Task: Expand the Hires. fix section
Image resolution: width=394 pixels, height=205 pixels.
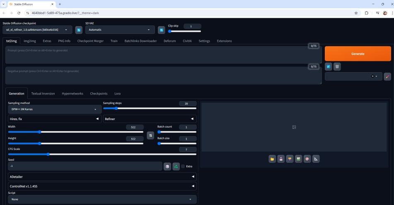Action: (54, 119)
